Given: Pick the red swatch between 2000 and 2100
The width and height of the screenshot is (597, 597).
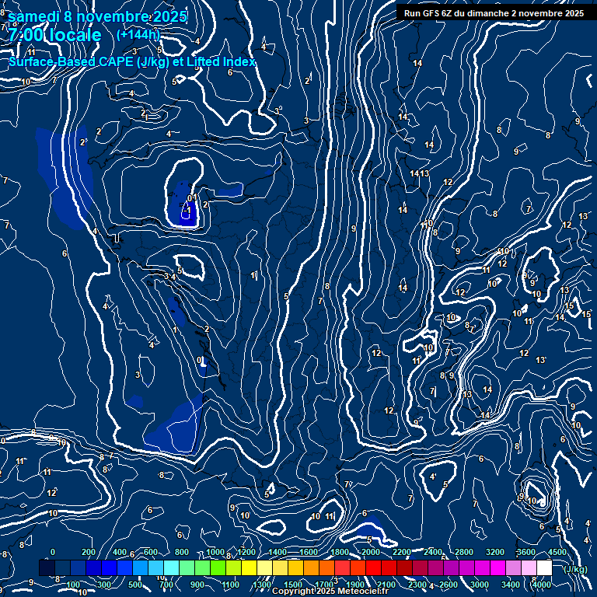Looking at the screenshot, I should tap(373, 567).
